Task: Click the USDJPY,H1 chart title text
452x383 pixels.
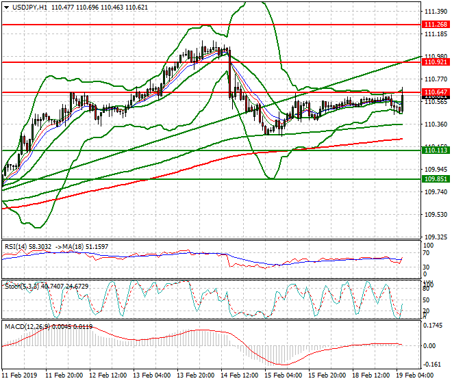Action: 29,8
